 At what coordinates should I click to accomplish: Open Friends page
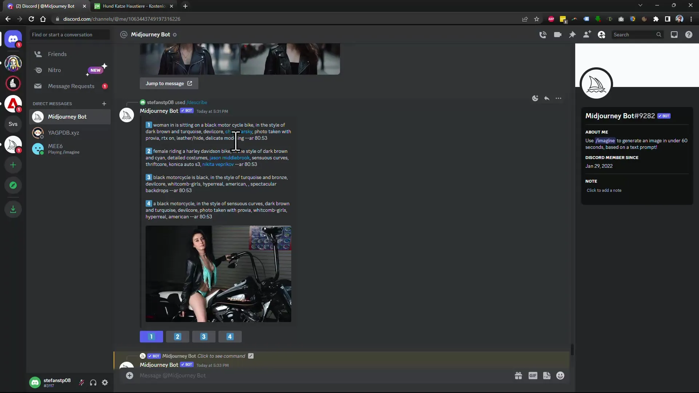(x=70, y=54)
